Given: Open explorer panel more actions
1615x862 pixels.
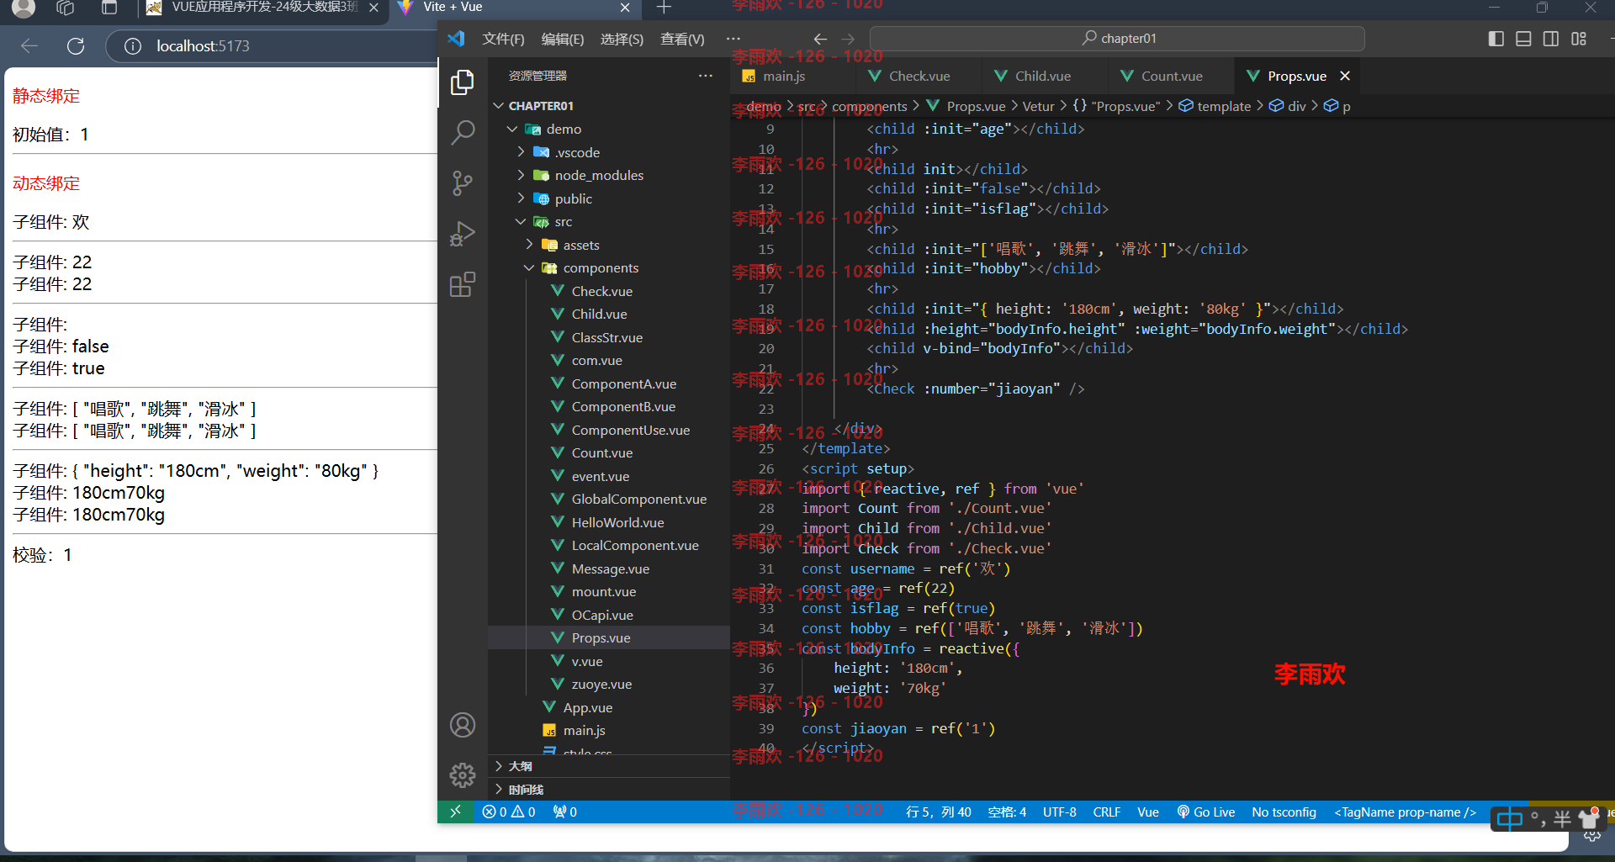Looking at the screenshot, I should click(x=705, y=76).
